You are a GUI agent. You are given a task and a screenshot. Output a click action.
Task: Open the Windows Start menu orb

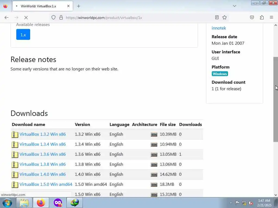click(7, 203)
